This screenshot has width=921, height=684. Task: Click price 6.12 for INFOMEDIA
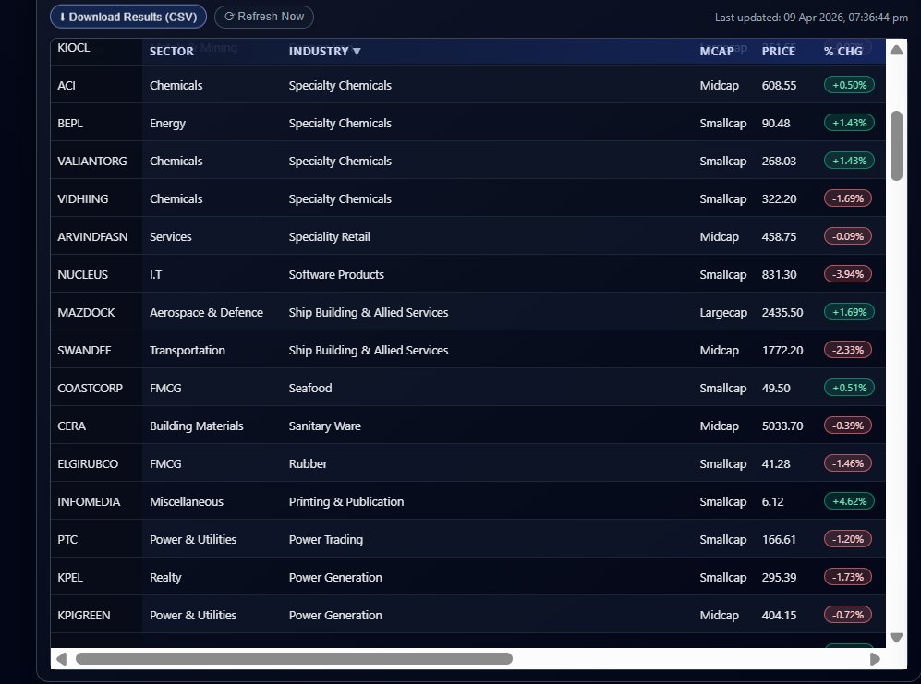[772, 502]
